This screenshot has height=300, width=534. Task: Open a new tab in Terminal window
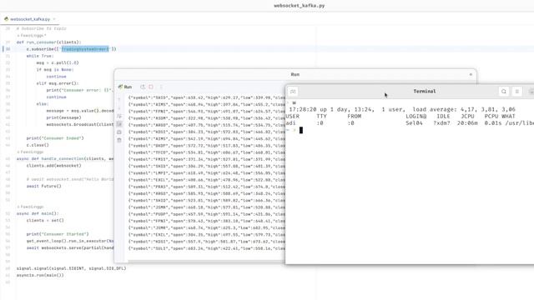click(x=293, y=92)
